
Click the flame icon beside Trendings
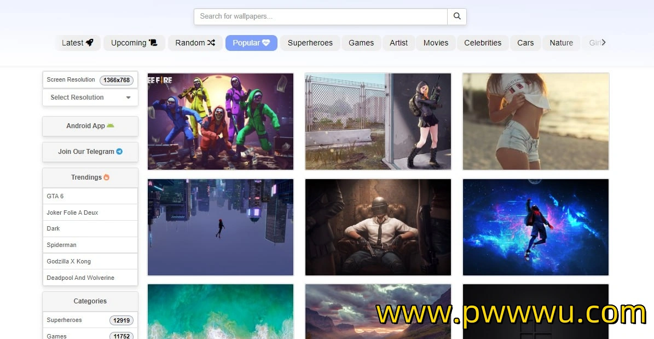[106, 177]
